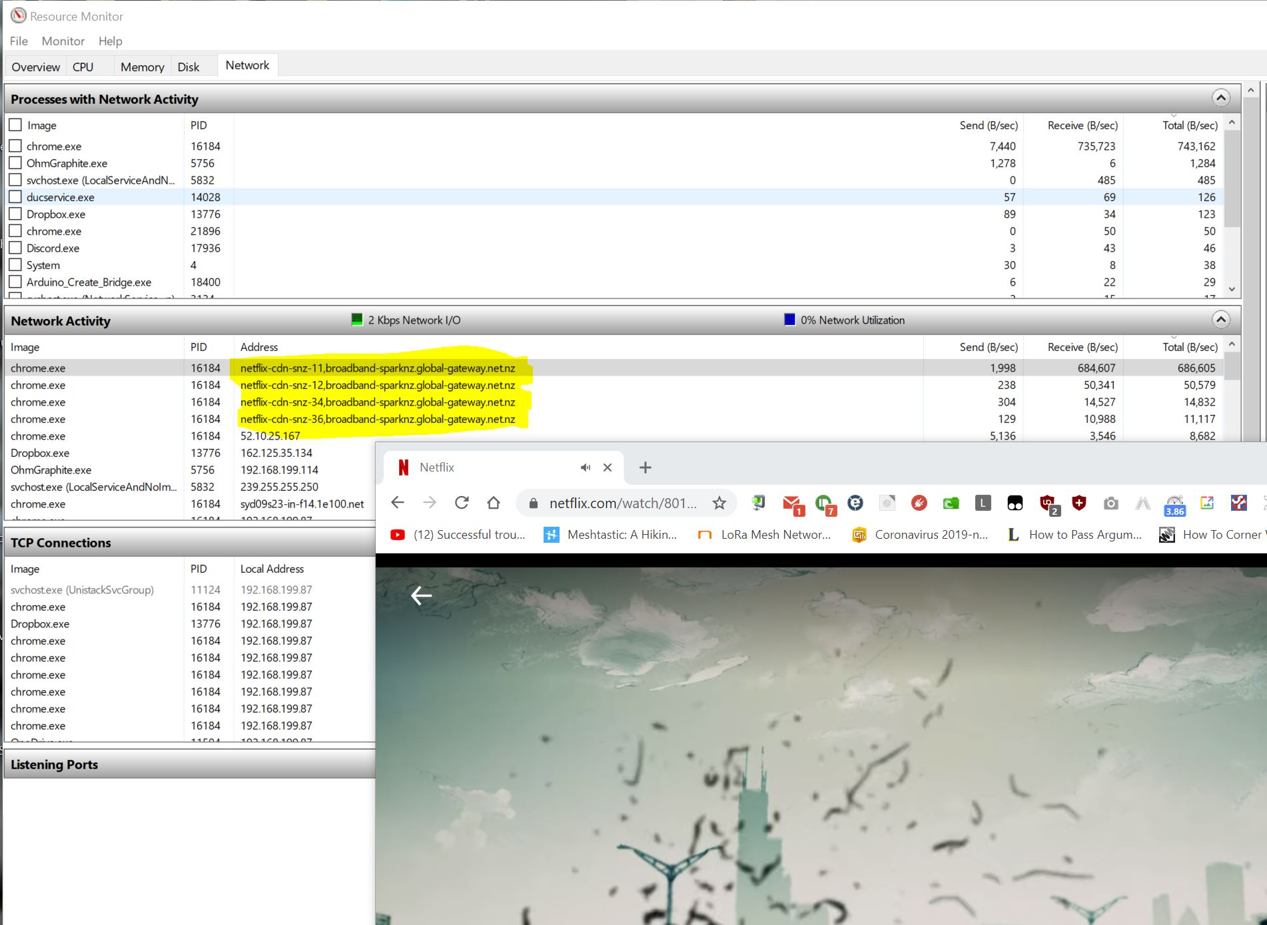Open How to Pass Argum... bookmark
Image resolution: width=1267 pixels, height=925 pixels.
[x=1074, y=535]
